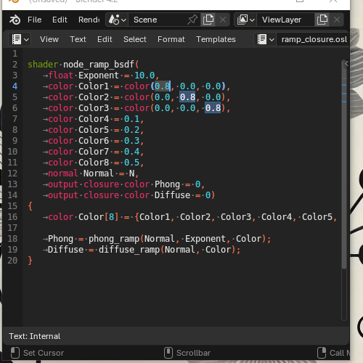Click 'diffuse_ramp' function call
Viewport: 363px width, 363px height.
point(129,250)
